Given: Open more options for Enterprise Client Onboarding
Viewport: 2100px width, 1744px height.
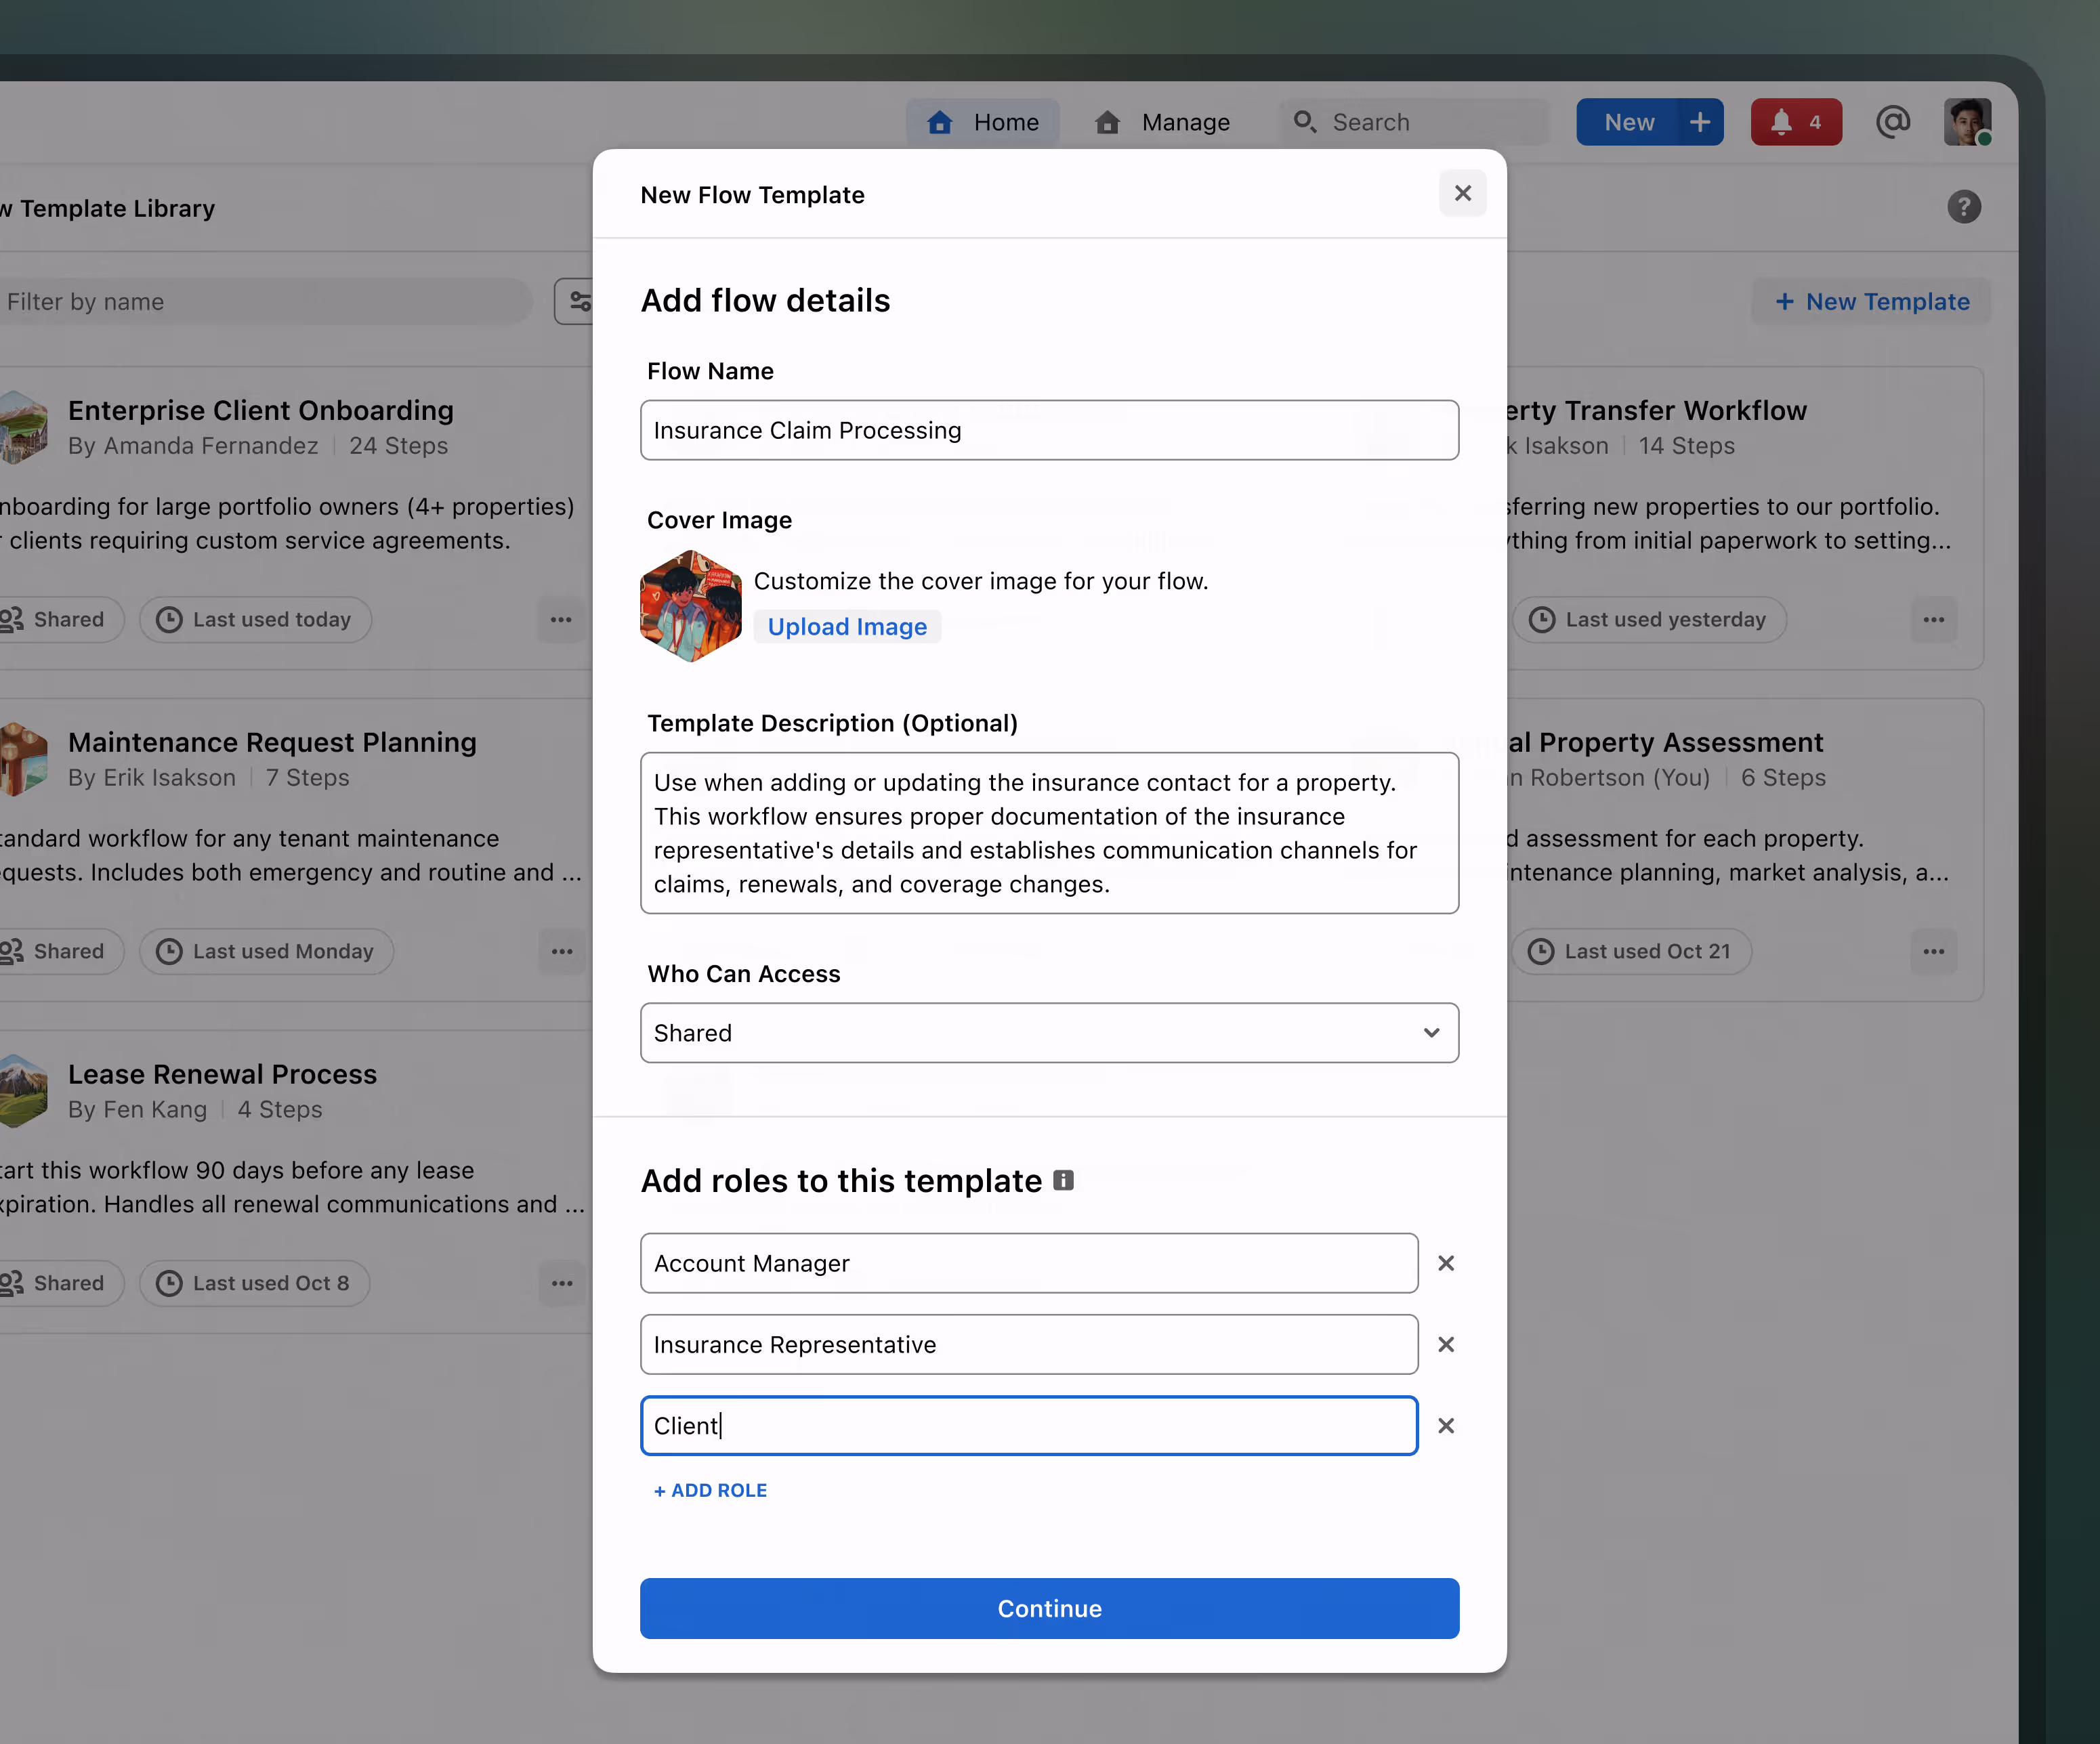Looking at the screenshot, I should coord(561,619).
